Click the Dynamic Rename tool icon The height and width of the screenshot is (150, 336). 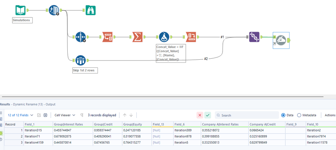tap(281, 40)
